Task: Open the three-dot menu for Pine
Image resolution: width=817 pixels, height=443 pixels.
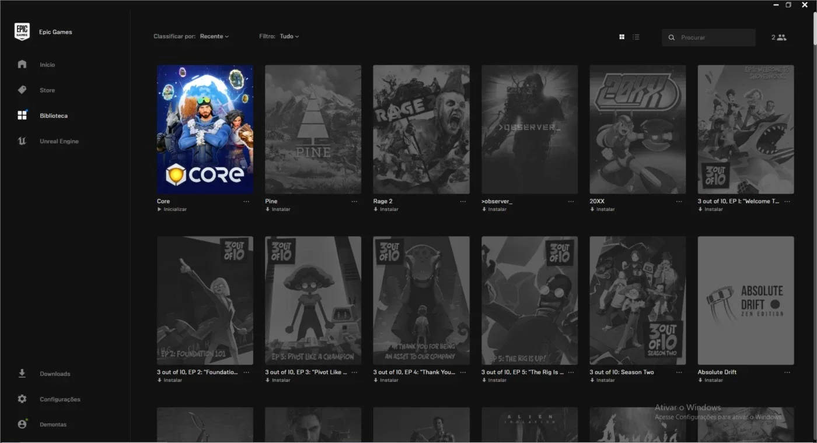Action: coord(354,202)
